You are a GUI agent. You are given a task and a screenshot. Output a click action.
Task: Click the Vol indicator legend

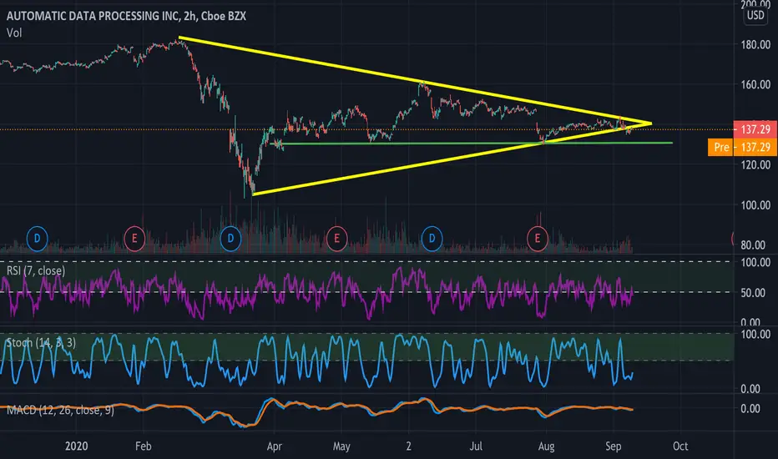coord(14,33)
